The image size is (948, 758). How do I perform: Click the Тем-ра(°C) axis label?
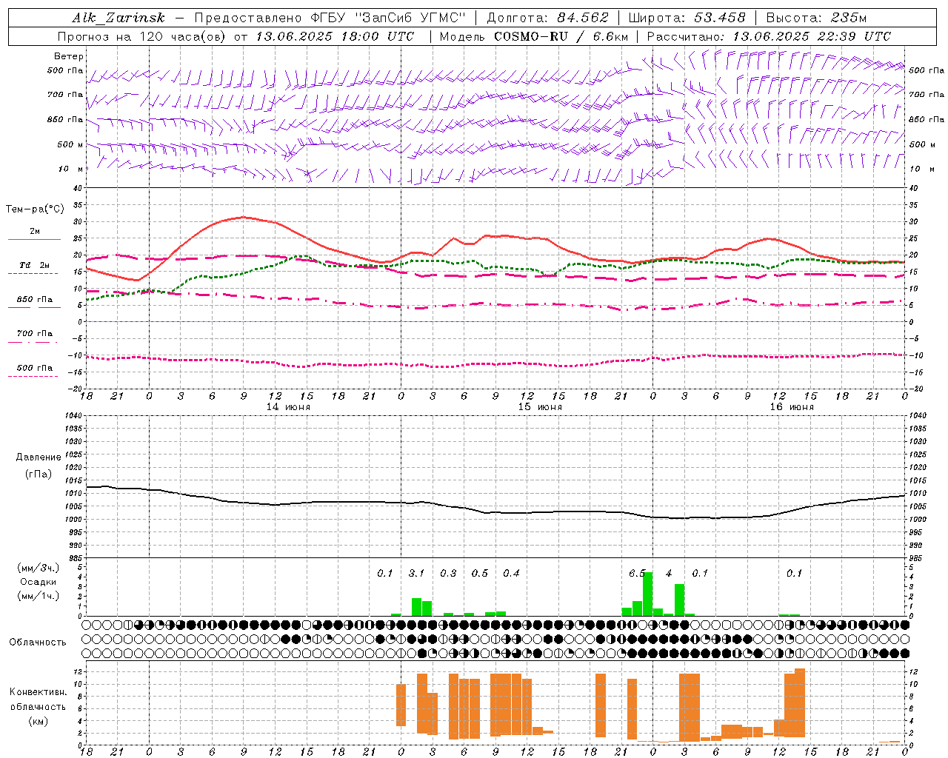coord(35,209)
